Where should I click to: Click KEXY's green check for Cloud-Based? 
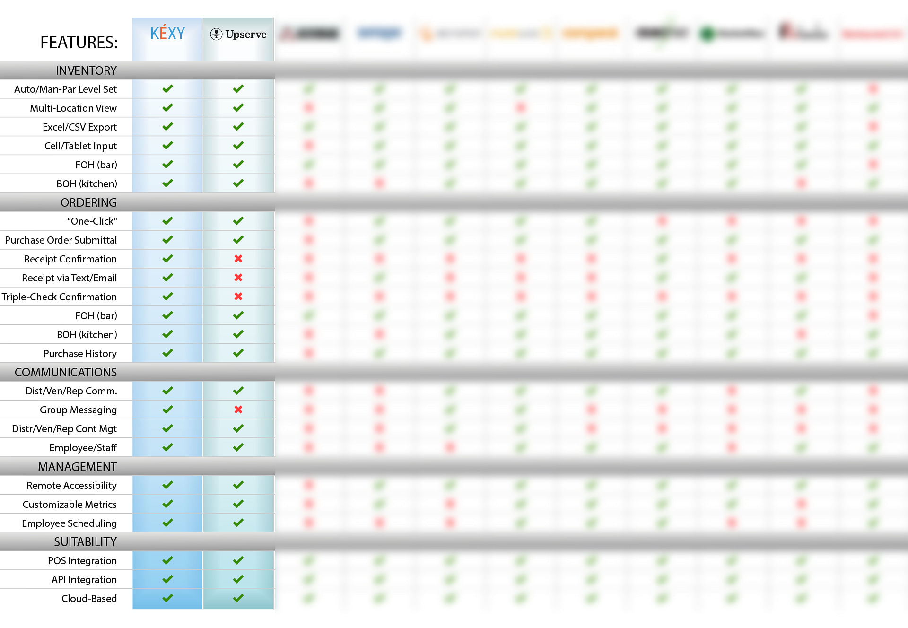coord(167,598)
